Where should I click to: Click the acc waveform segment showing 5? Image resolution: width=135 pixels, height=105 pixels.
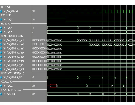click(105, 86)
